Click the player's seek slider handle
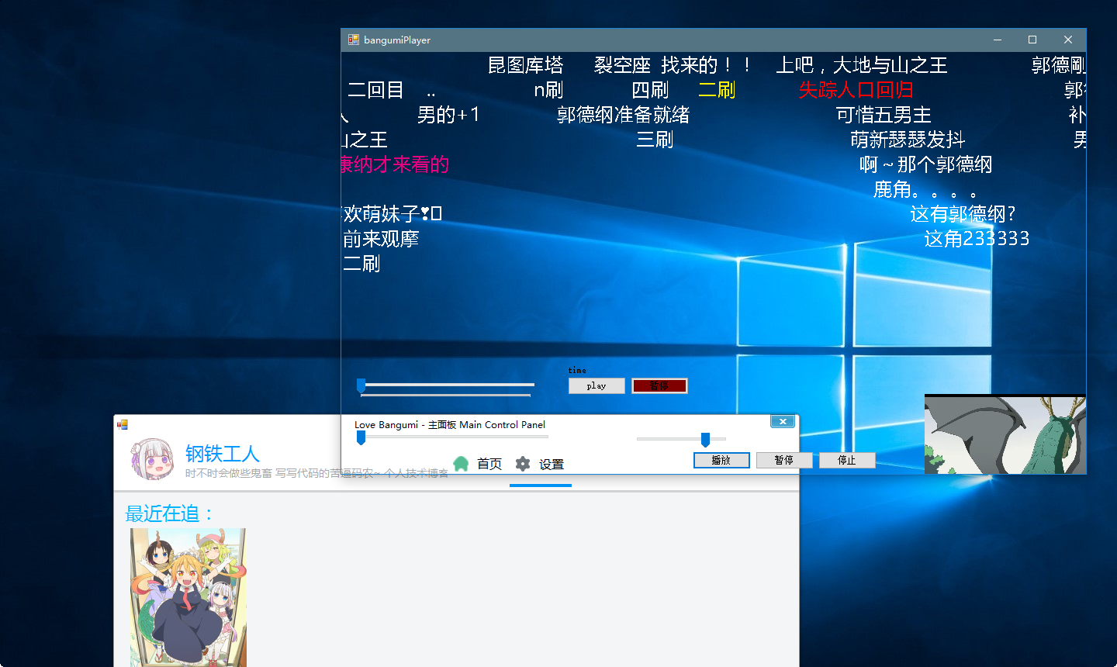 click(361, 385)
